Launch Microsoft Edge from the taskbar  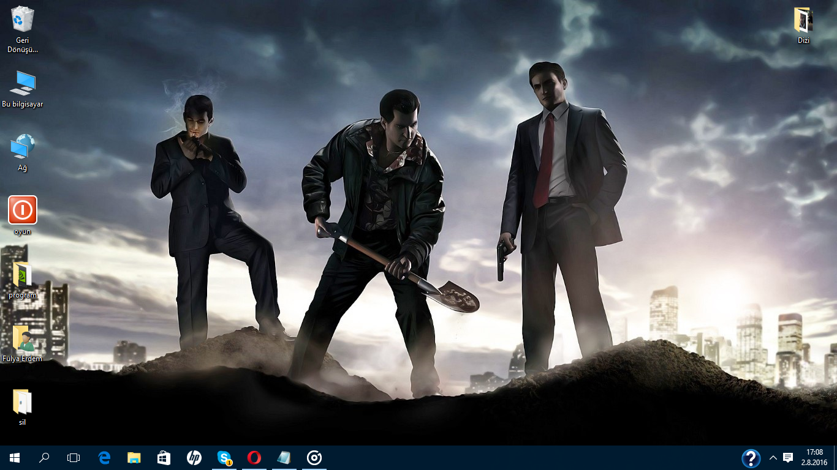104,458
